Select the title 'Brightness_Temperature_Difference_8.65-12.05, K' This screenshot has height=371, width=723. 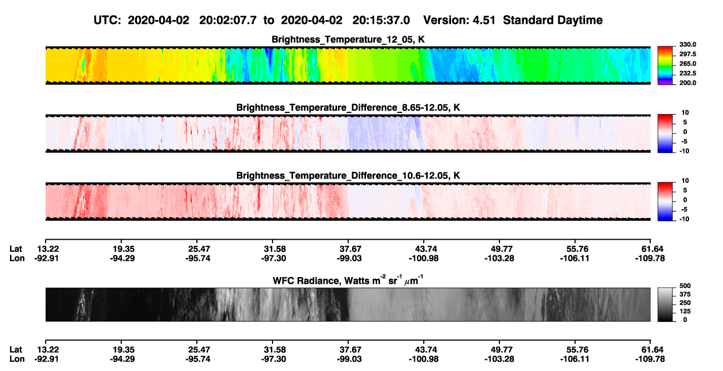click(348, 107)
